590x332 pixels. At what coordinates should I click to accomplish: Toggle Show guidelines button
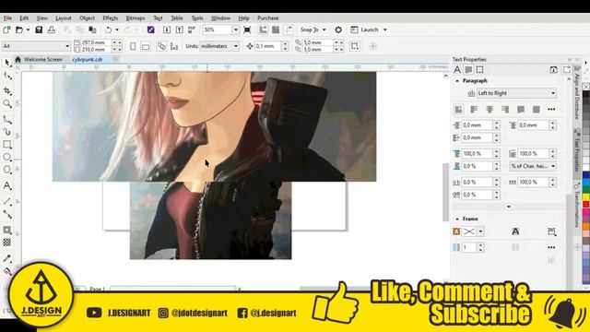[289, 30]
